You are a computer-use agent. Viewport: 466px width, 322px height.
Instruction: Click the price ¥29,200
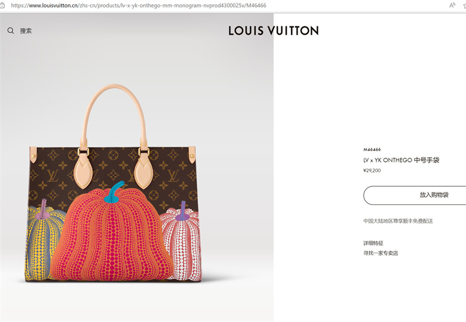[x=372, y=170]
